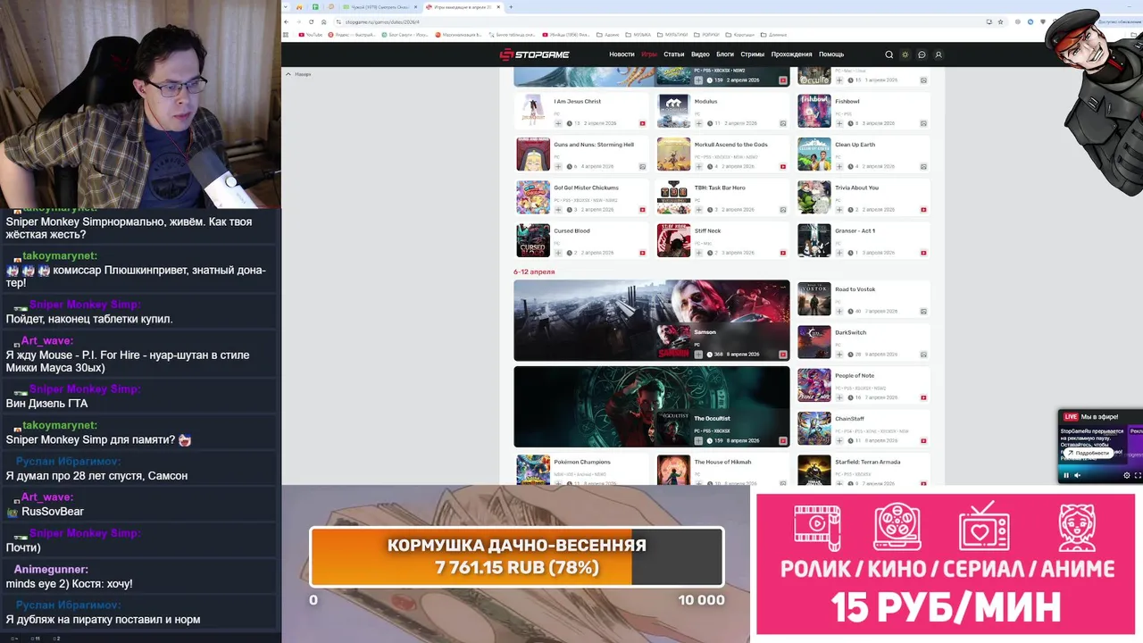Click The Occultist large banner image
Viewport: 1143px width, 643px height.
(652, 406)
